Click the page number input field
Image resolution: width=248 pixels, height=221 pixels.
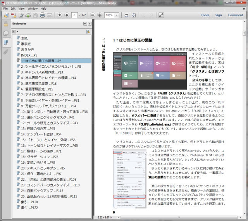[x=74, y=15]
